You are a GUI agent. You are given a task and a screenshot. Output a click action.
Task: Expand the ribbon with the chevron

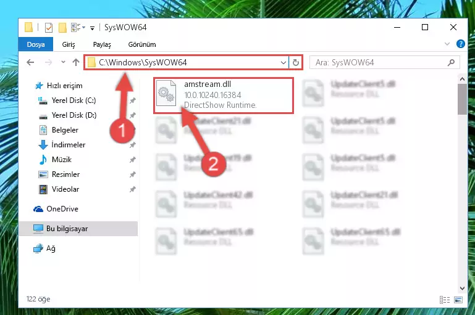click(447, 44)
